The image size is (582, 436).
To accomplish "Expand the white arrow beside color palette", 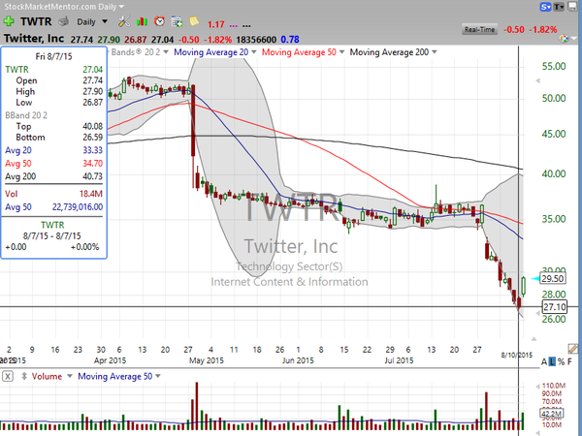I will tap(574, 39).
